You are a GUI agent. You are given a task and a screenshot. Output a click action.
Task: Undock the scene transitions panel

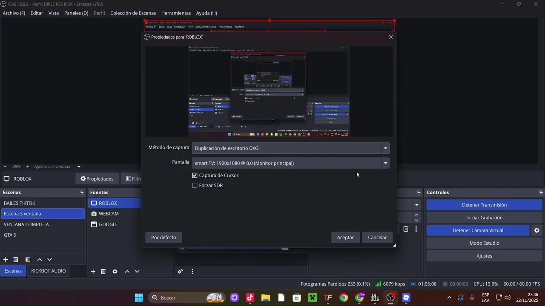418,193
